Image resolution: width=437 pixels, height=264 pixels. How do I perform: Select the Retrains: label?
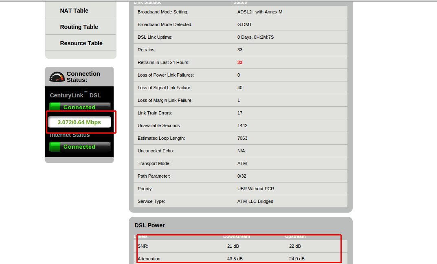click(x=147, y=50)
